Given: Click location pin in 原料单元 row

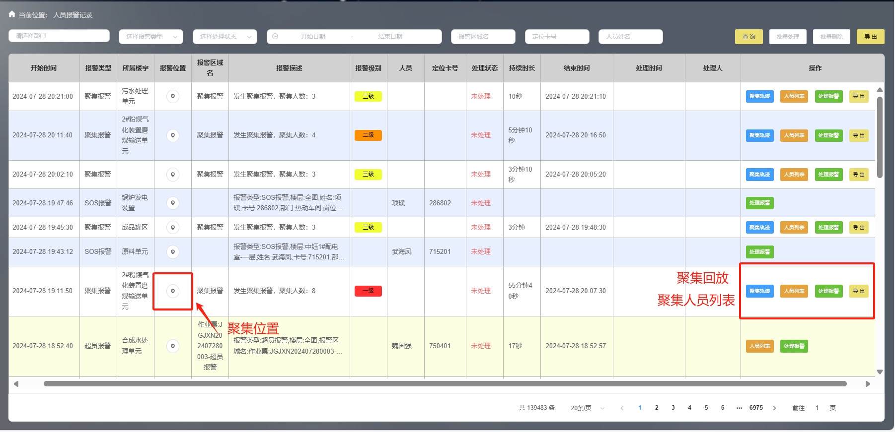Looking at the screenshot, I should [172, 251].
